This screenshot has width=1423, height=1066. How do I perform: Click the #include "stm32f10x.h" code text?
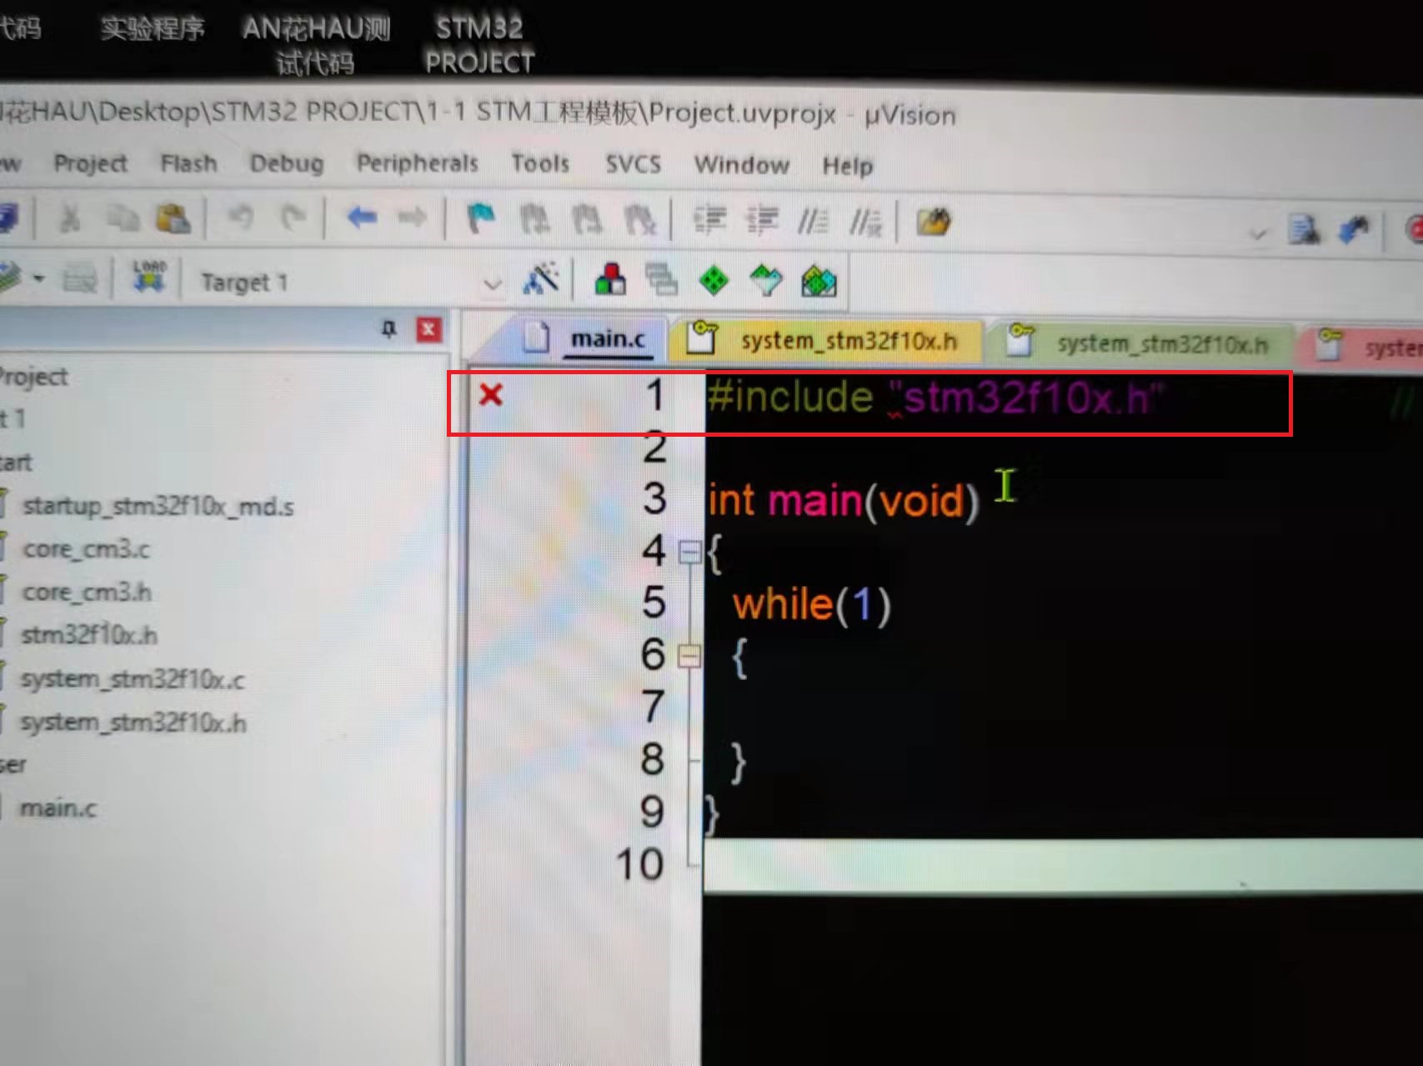click(x=934, y=397)
